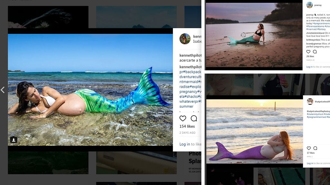This screenshot has height=185, width=330.
Task: Click thatpricelesslife's profile avatar
Action: (x=310, y=101)
